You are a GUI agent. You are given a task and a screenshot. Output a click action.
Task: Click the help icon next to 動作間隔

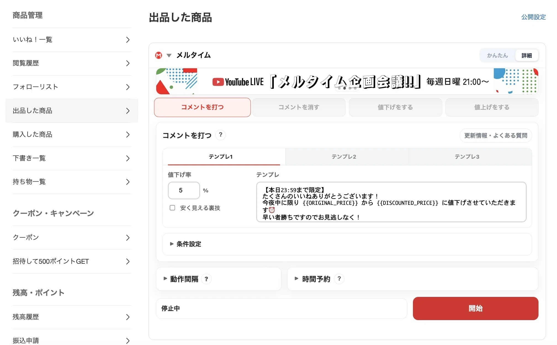pyautogui.click(x=206, y=279)
